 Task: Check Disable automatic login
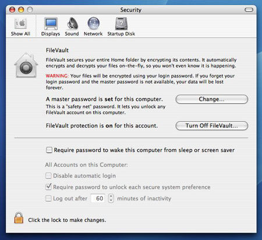point(48,175)
